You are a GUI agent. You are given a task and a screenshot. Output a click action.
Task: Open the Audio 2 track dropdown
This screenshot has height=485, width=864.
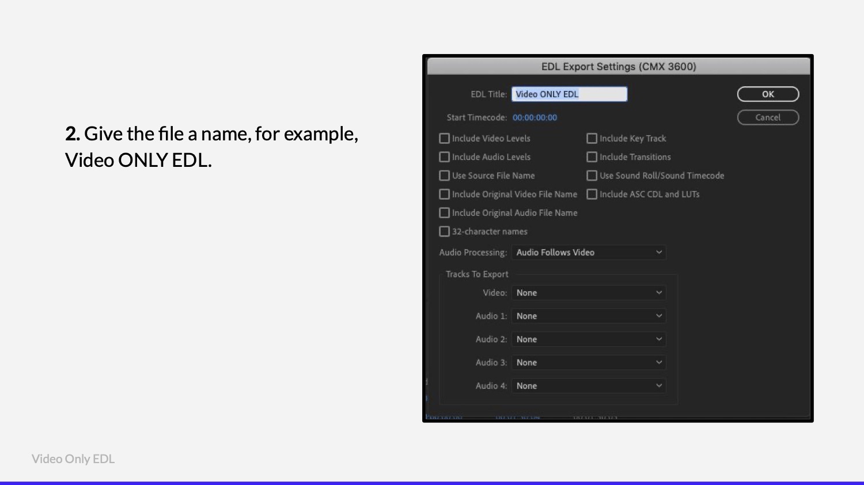pos(589,339)
